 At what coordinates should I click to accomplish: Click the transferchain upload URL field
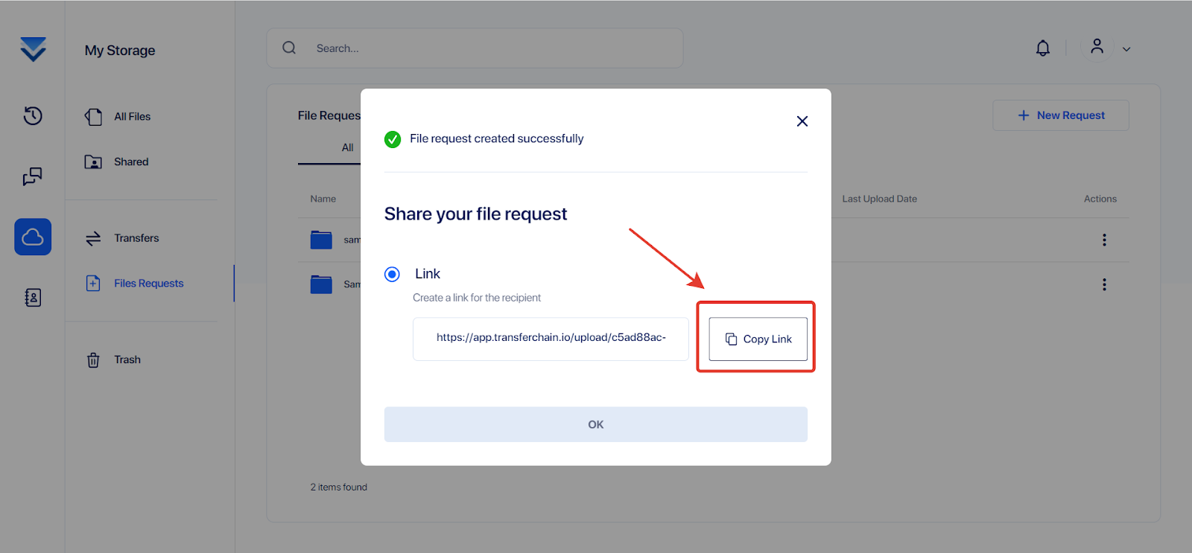[x=551, y=339]
